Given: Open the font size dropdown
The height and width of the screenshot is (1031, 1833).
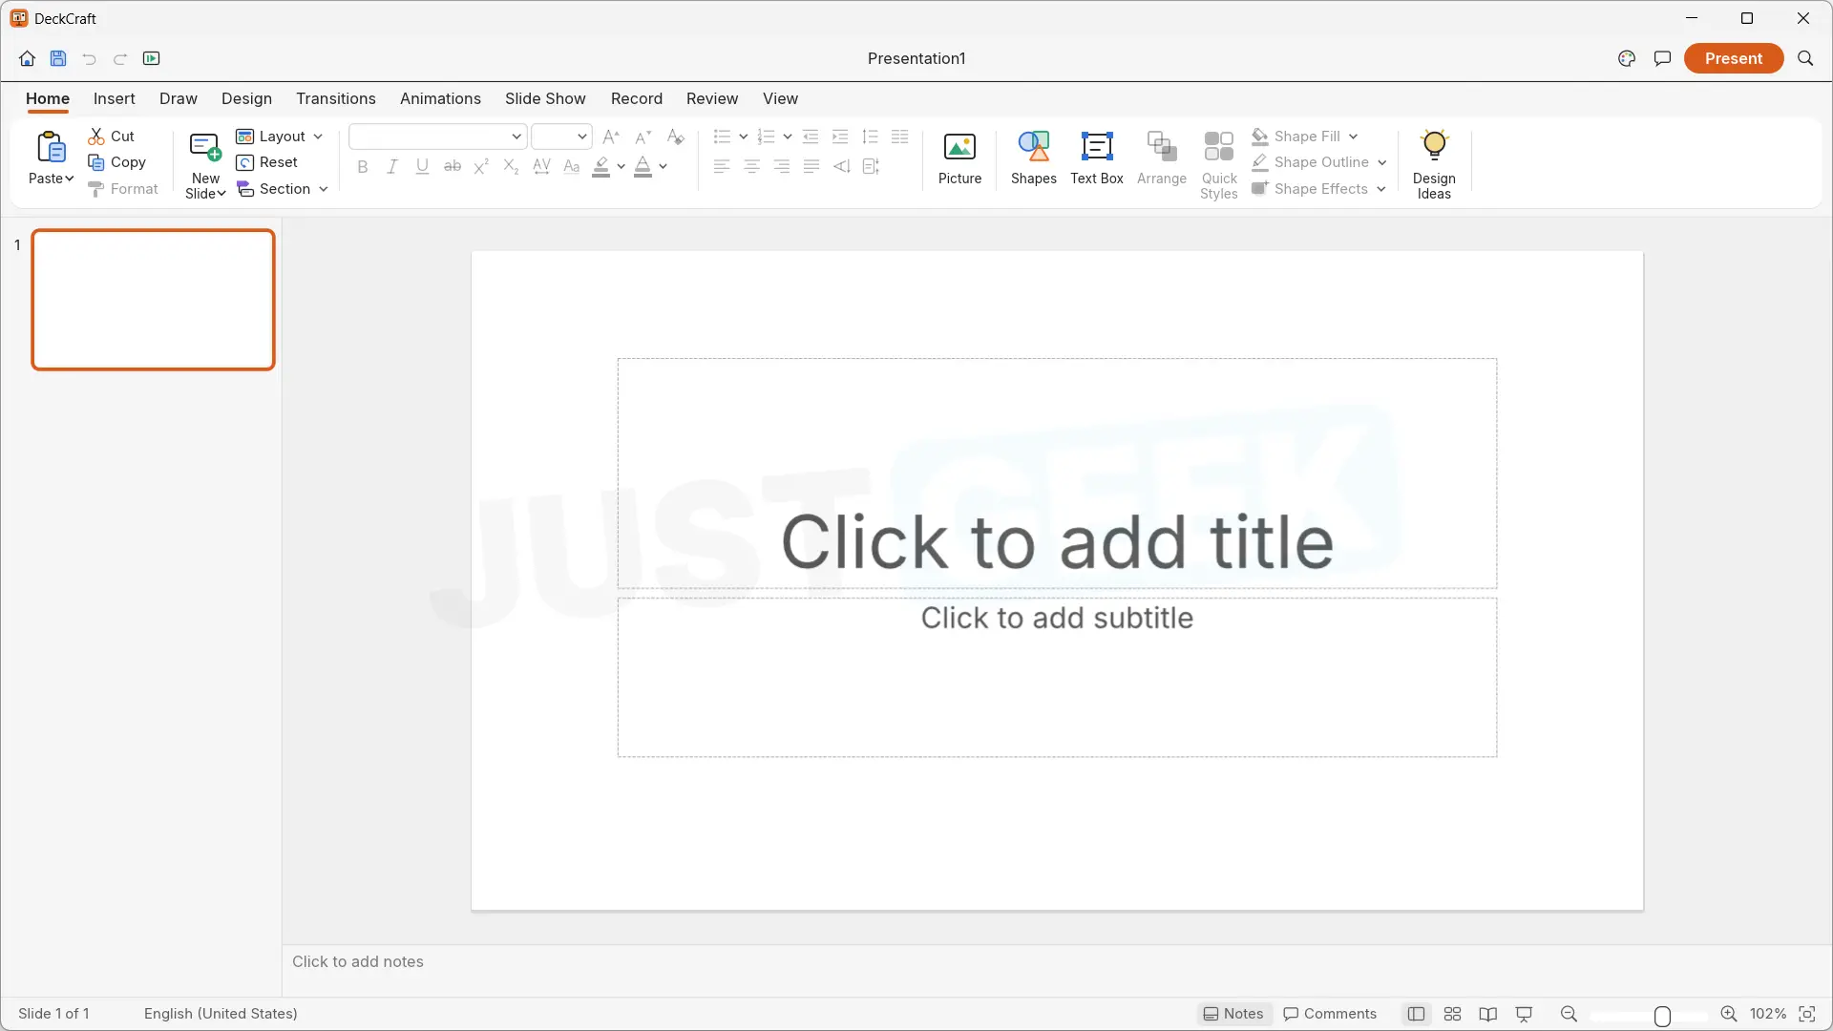Looking at the screenshot, I should 561,137.
